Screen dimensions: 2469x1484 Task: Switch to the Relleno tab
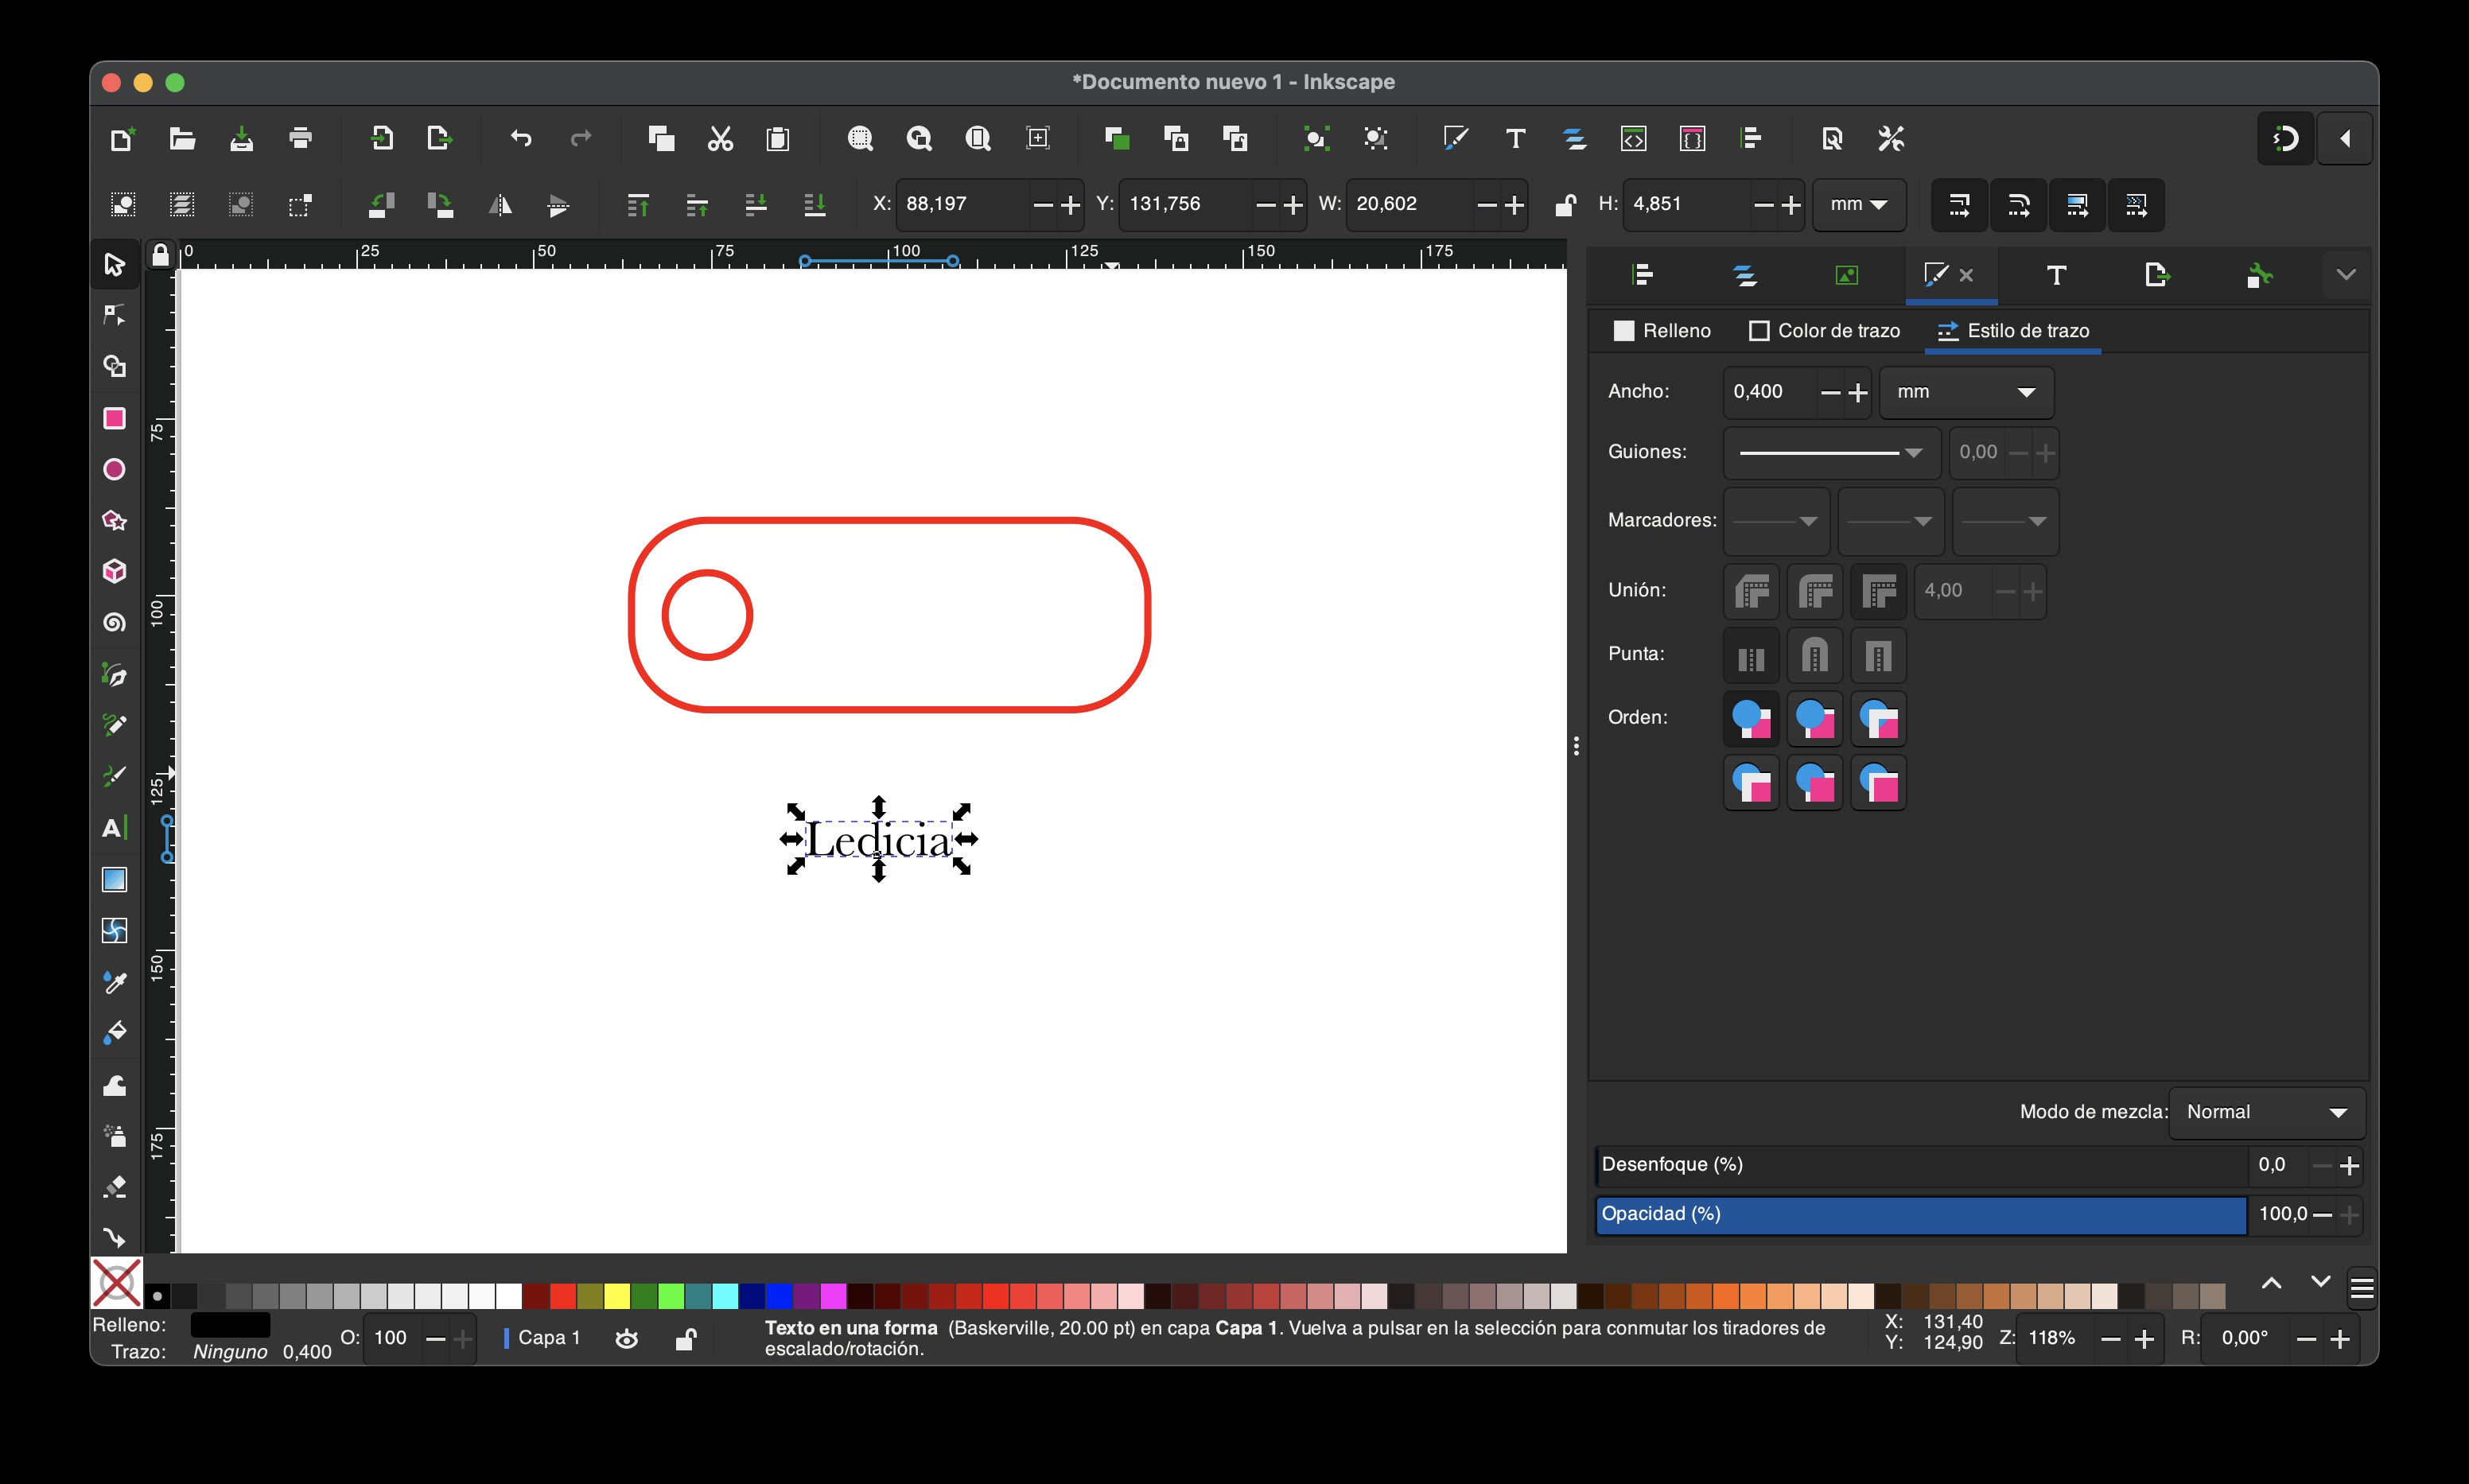(1662, 331)
